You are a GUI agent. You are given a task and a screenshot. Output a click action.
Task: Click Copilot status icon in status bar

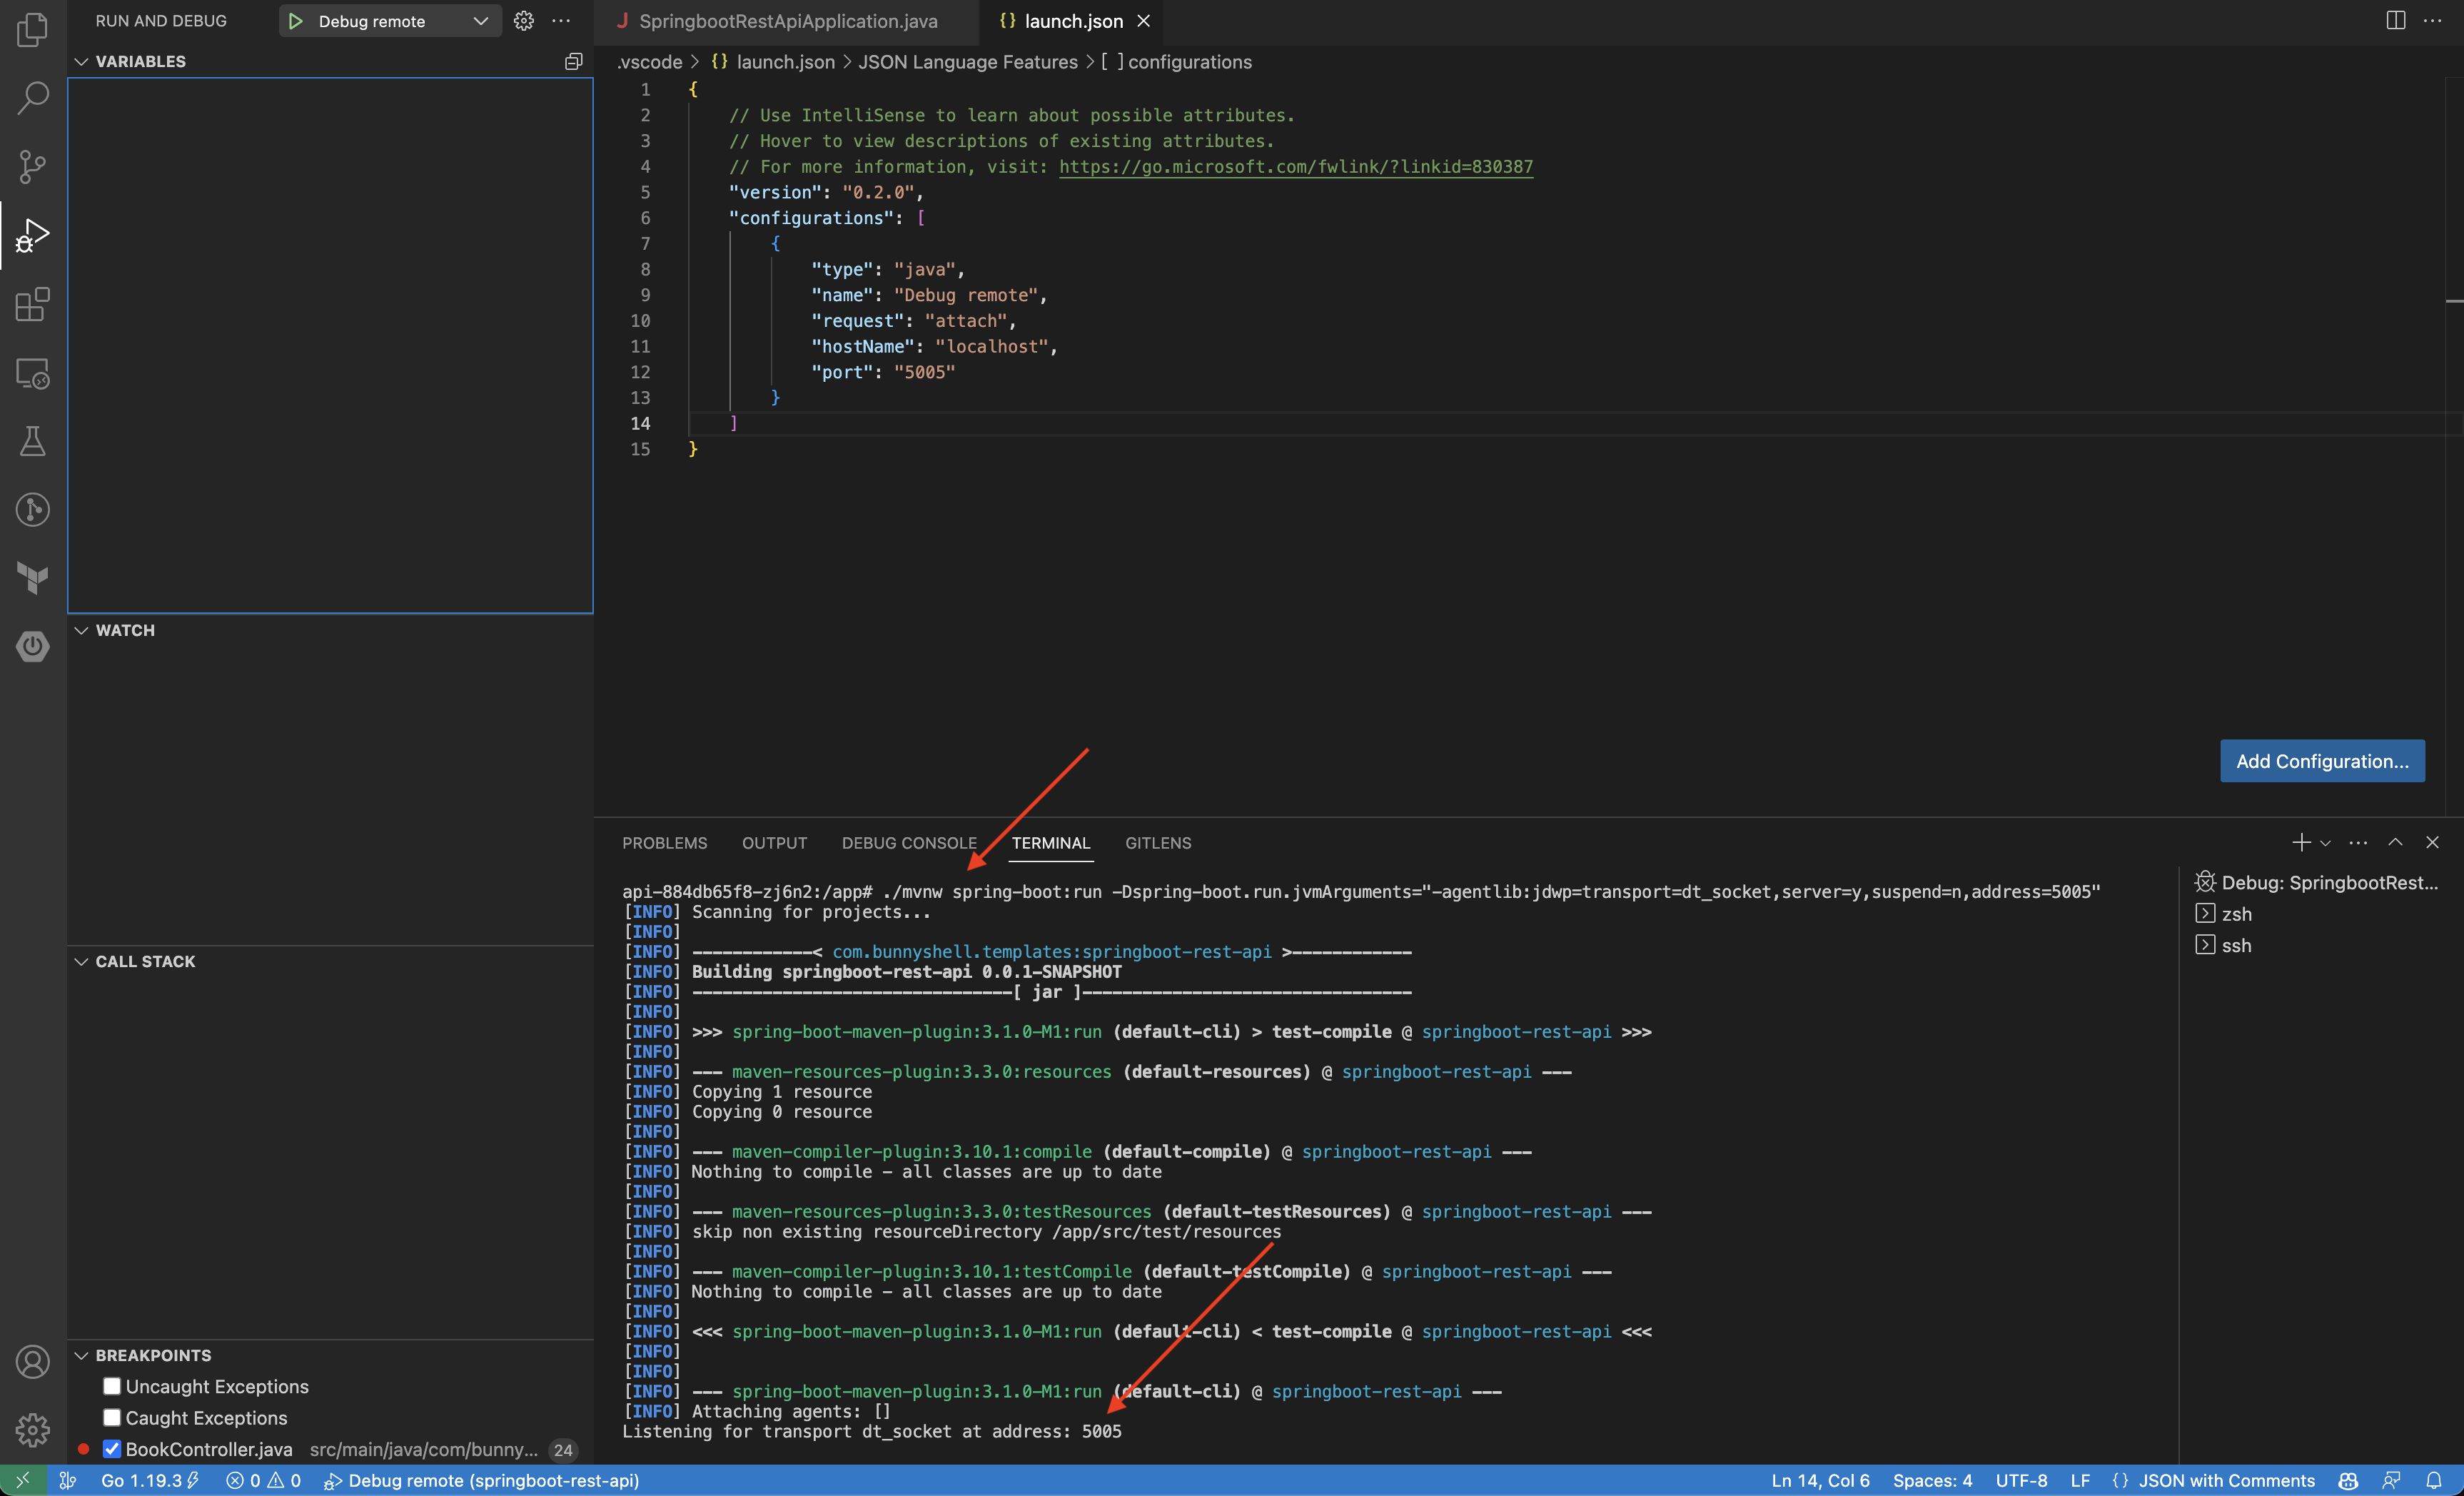pyautogui.click(x=2348, y=1480)
